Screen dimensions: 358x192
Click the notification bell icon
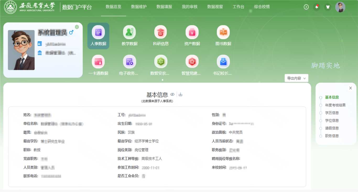(317, 7)
